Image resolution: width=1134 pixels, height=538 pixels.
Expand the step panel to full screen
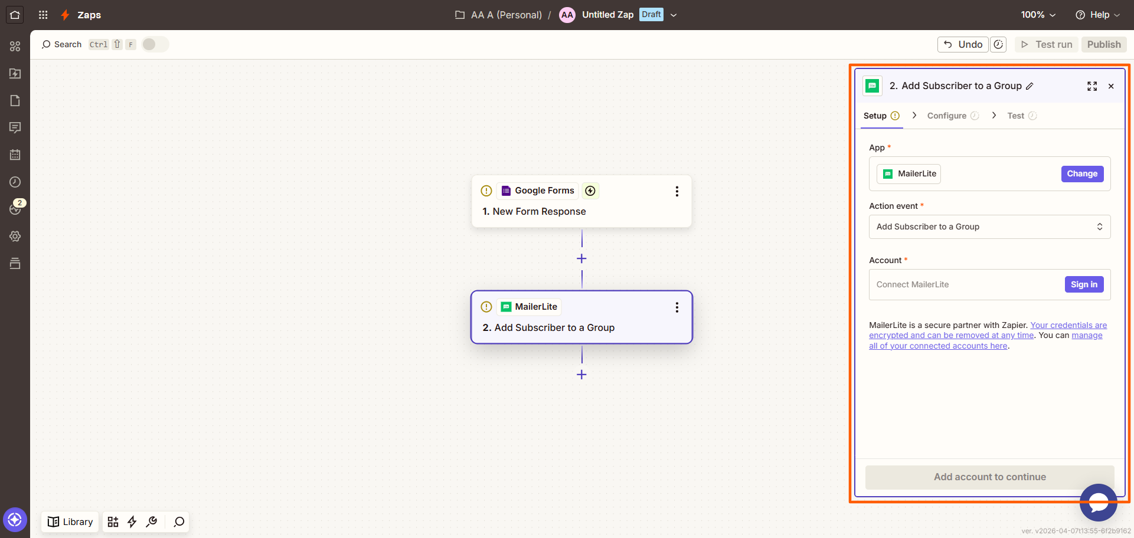click(1092, 86)
